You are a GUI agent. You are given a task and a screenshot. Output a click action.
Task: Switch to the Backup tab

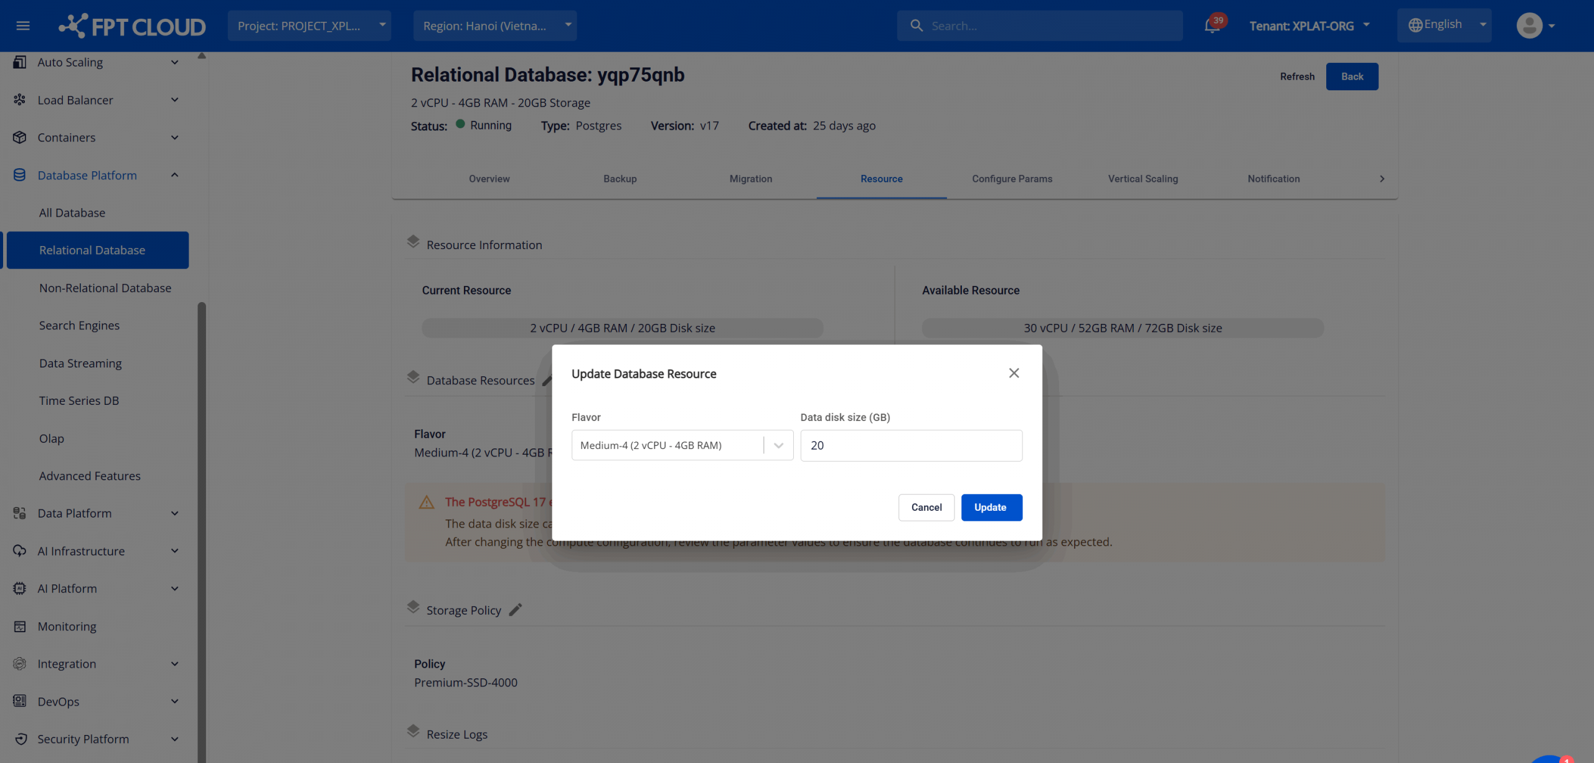click(x=620, y=179)
